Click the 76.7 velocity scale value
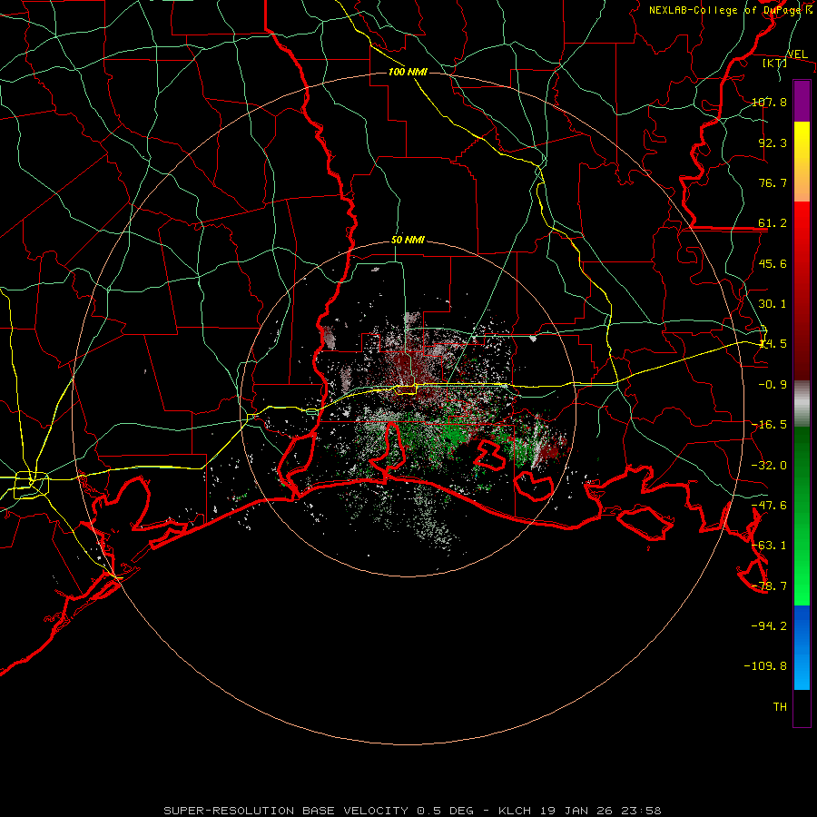Image resolution: width=817 pixels, height=817 pixels. [773, 182]
